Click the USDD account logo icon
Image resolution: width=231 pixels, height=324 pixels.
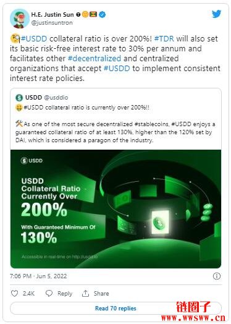19,97
